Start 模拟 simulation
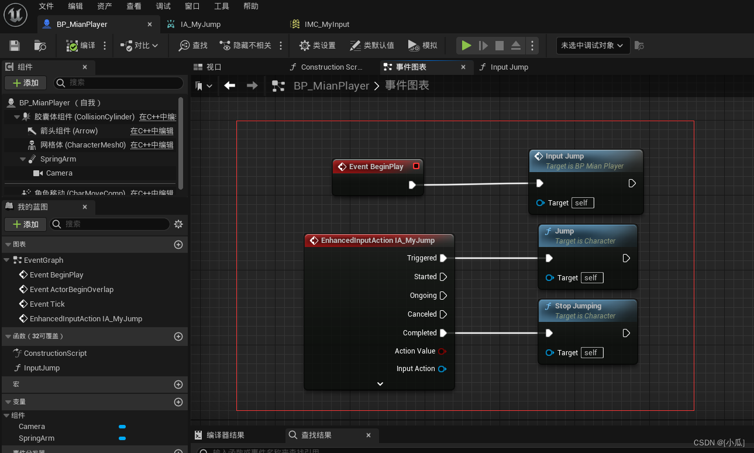The width and height of the screenshot is (754, 453). coord(422,45)
